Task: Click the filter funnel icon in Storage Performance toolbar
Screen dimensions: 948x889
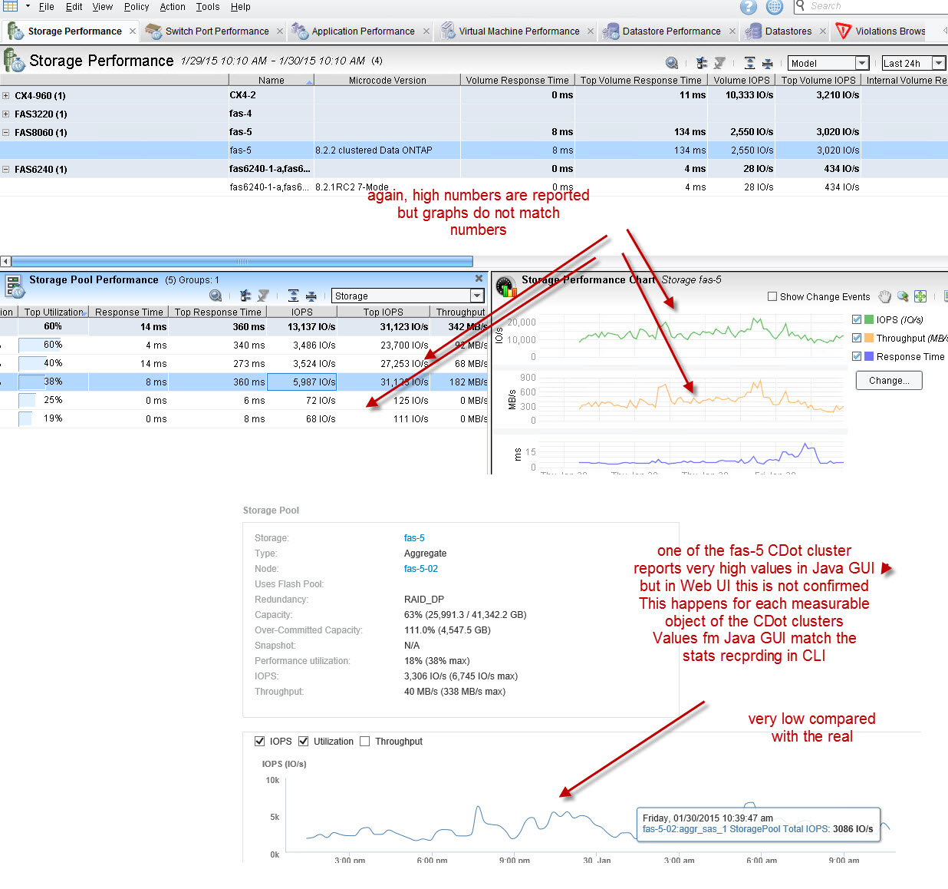Action: [719, 63]
